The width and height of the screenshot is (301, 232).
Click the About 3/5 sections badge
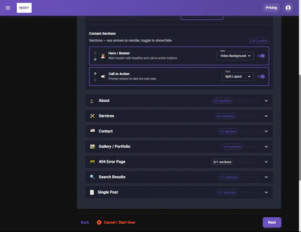click(x=222, y=101)
